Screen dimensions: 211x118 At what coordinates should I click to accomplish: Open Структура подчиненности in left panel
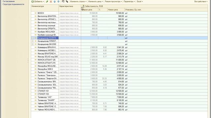pyautogui.click(x=14, y=4)
